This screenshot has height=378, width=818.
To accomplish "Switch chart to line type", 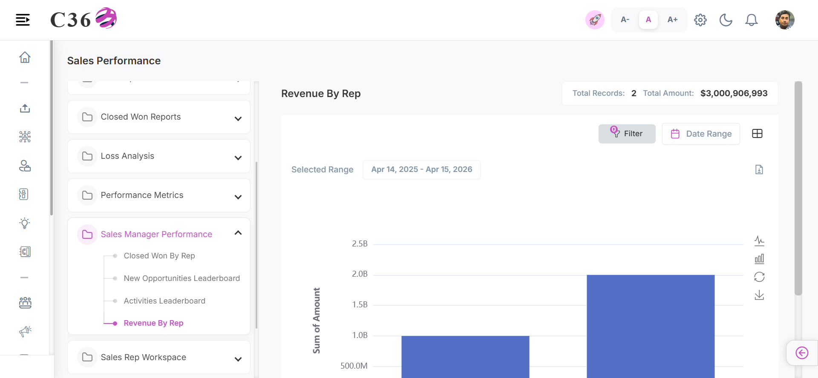I will point(759,241).
